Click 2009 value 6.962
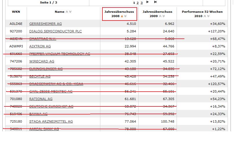Image resolution: width=234 pixels, height=157 pixels. [x=170, y=24]
